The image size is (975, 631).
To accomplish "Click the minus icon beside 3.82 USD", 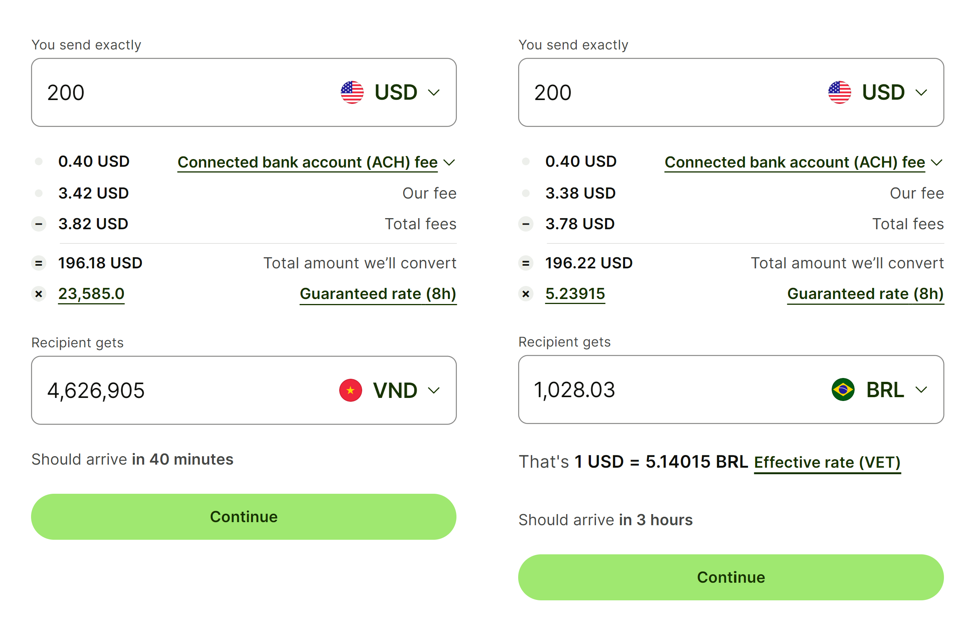I will (39, 224).
